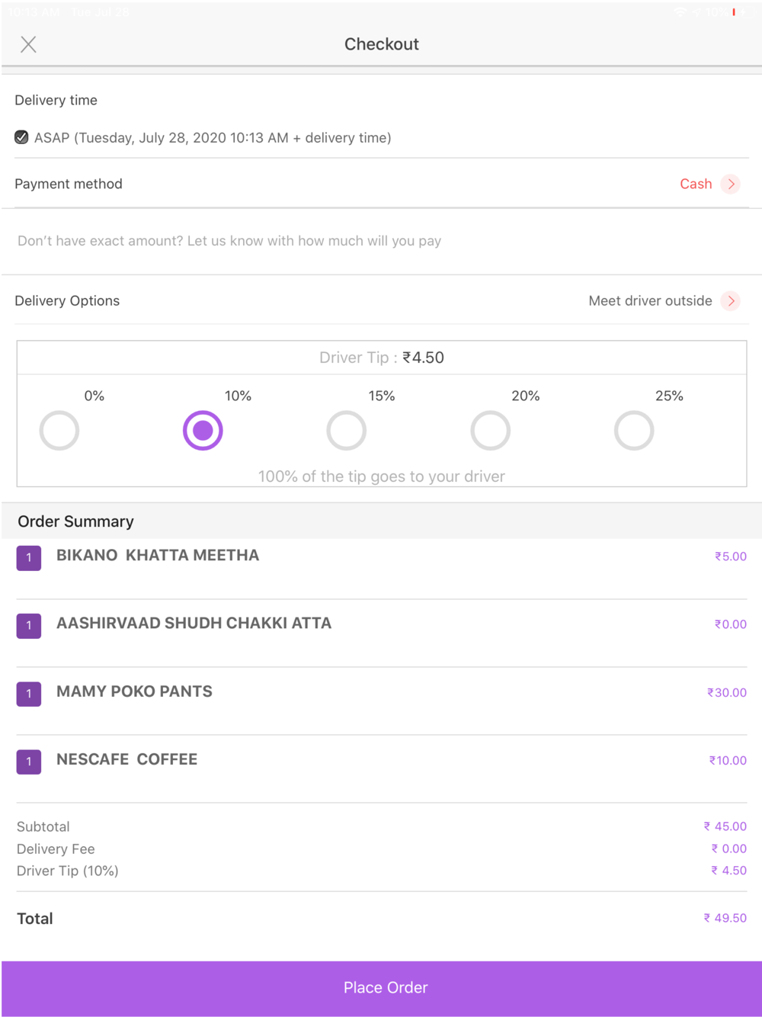Set driver tip to 25%
This screenshot has height=1017, width=762.
click(x=634, y=431)
